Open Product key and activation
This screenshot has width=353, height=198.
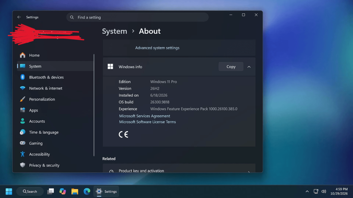179,168
